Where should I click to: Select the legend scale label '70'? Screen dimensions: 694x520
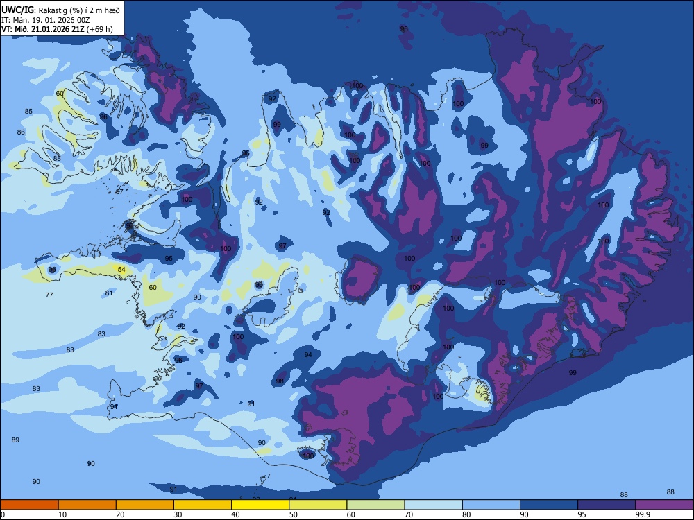point(409,514)
